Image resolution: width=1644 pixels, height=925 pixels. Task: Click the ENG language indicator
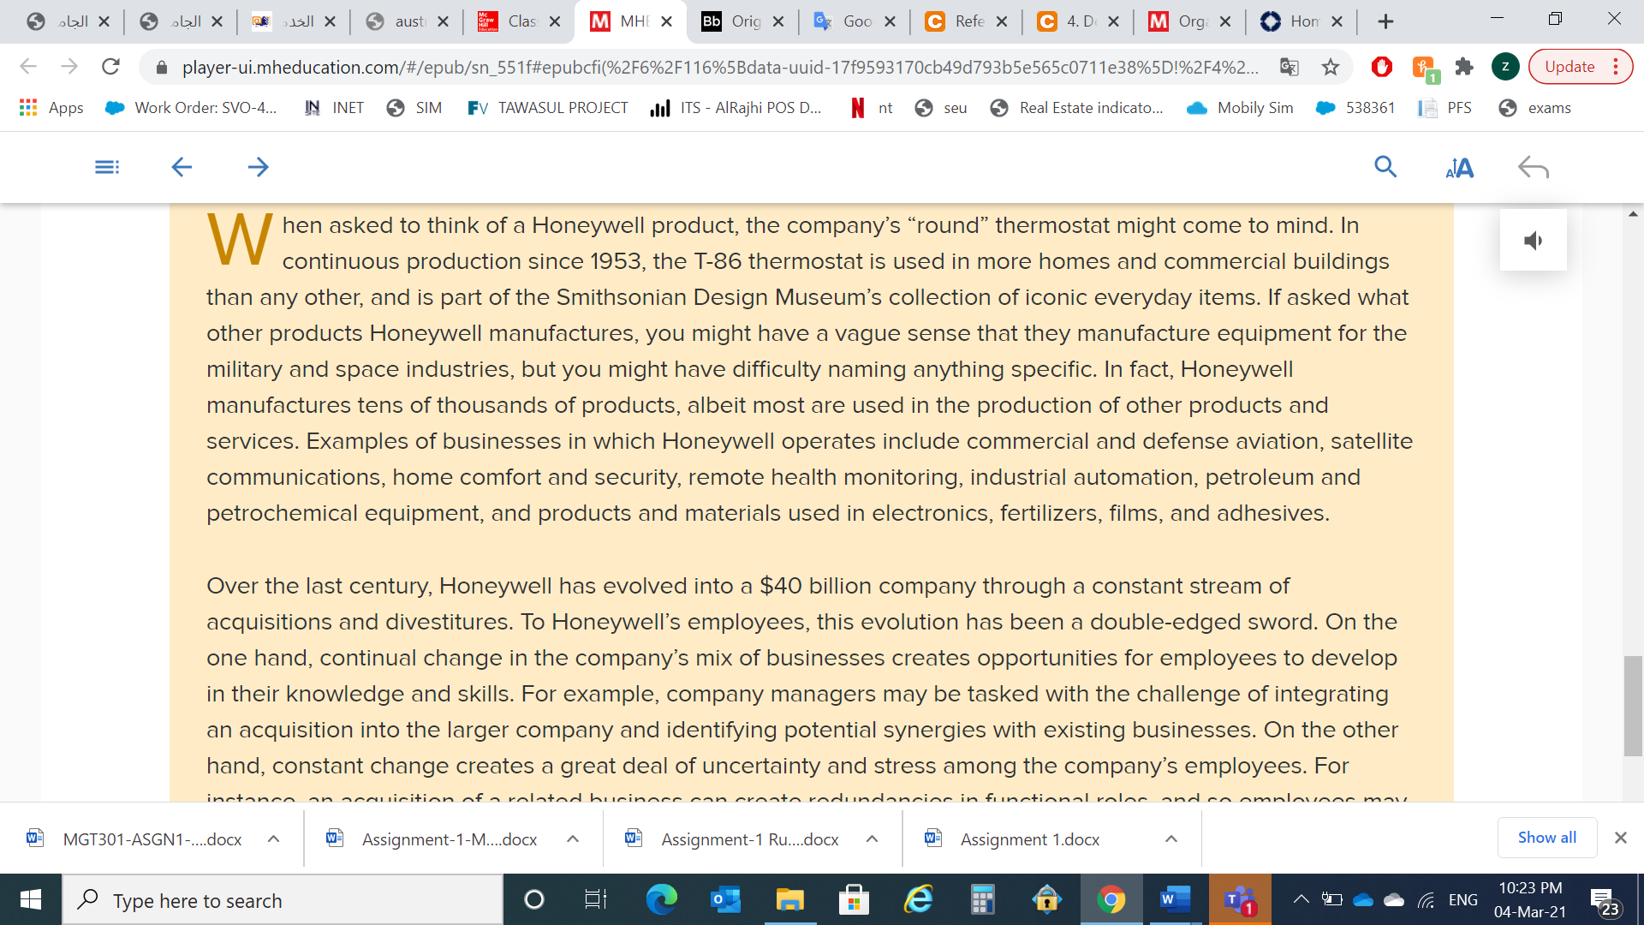click(x=1463, y=900)
